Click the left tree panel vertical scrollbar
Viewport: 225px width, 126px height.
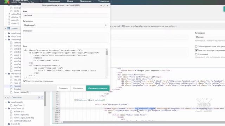tap(45, 99)
